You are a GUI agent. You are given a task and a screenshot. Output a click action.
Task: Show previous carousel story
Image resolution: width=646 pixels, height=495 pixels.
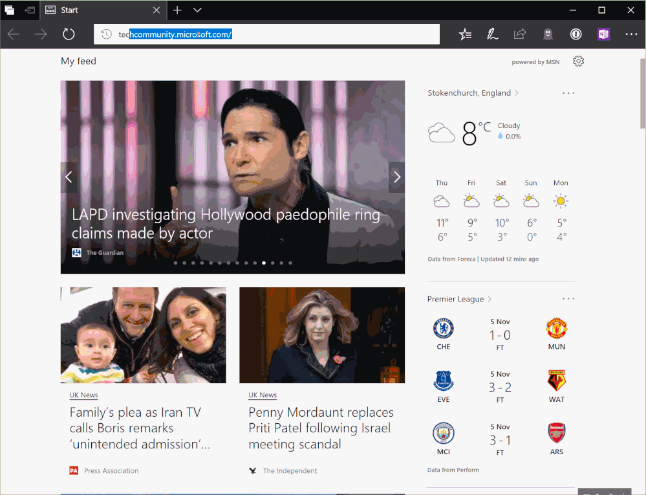69,177
